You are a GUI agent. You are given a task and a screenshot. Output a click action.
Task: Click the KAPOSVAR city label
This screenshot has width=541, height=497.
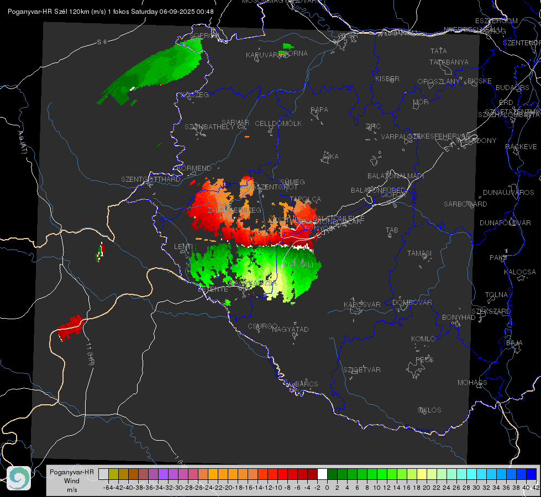362,304
